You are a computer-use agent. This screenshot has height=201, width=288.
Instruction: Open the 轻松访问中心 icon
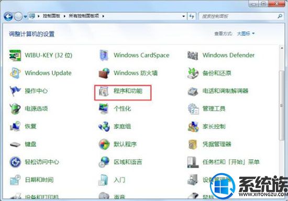click(15, 162)
